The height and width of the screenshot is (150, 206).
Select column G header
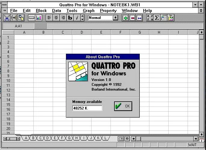pyautogui.click(x=139, y=32)
